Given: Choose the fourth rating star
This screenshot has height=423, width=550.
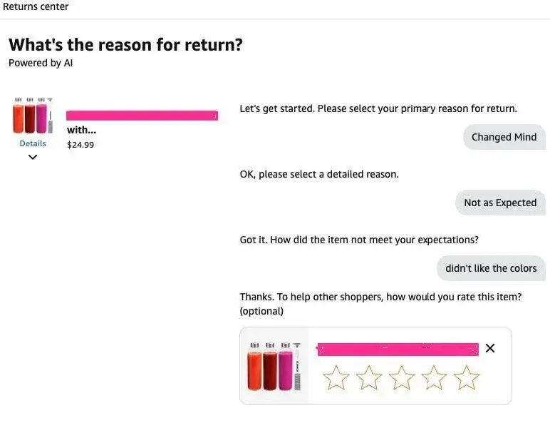Looking at the screenshot, I should (x=434, y=377).
